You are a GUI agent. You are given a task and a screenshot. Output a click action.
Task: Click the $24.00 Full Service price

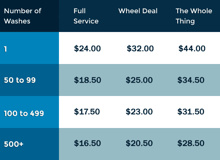click(88, 48)
